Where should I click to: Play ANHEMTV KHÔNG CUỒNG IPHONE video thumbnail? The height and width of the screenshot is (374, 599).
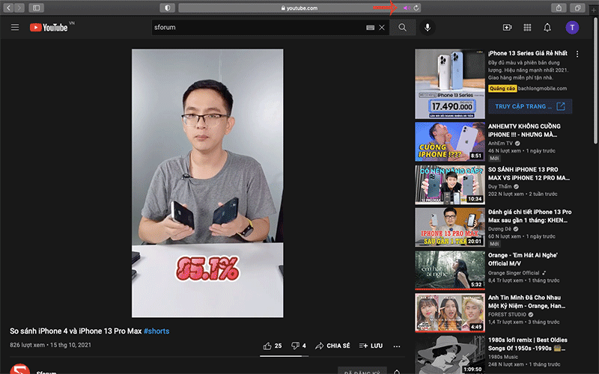(450, 141)
